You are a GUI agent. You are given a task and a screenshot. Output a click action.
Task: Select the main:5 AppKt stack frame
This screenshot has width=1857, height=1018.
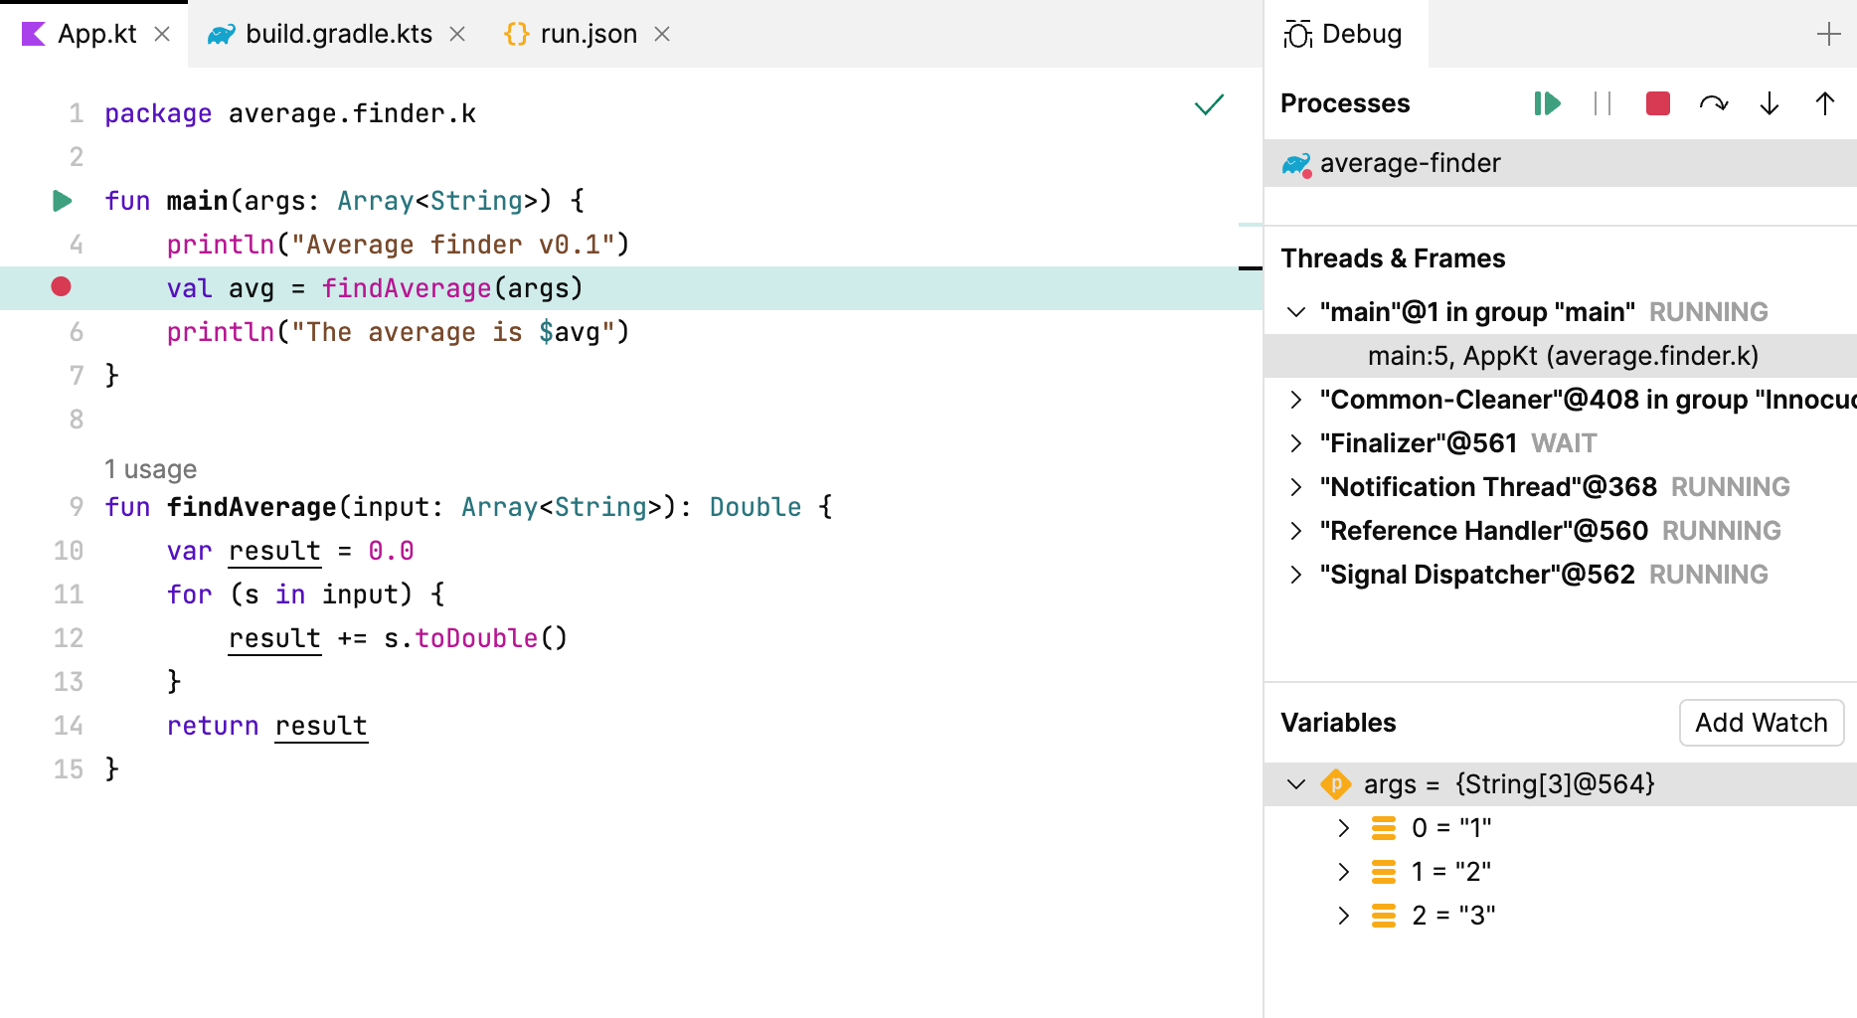tap(1563, 355)
